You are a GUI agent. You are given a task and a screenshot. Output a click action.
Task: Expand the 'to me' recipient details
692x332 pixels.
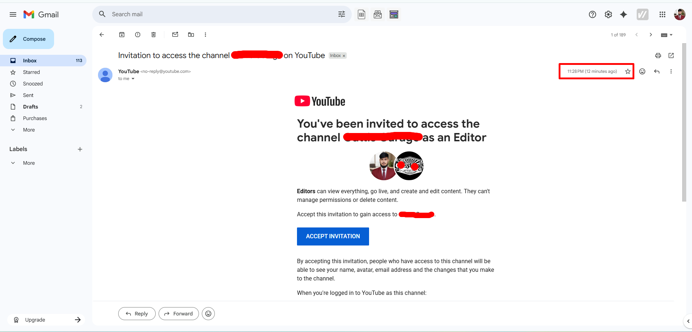tap(133, 79)
